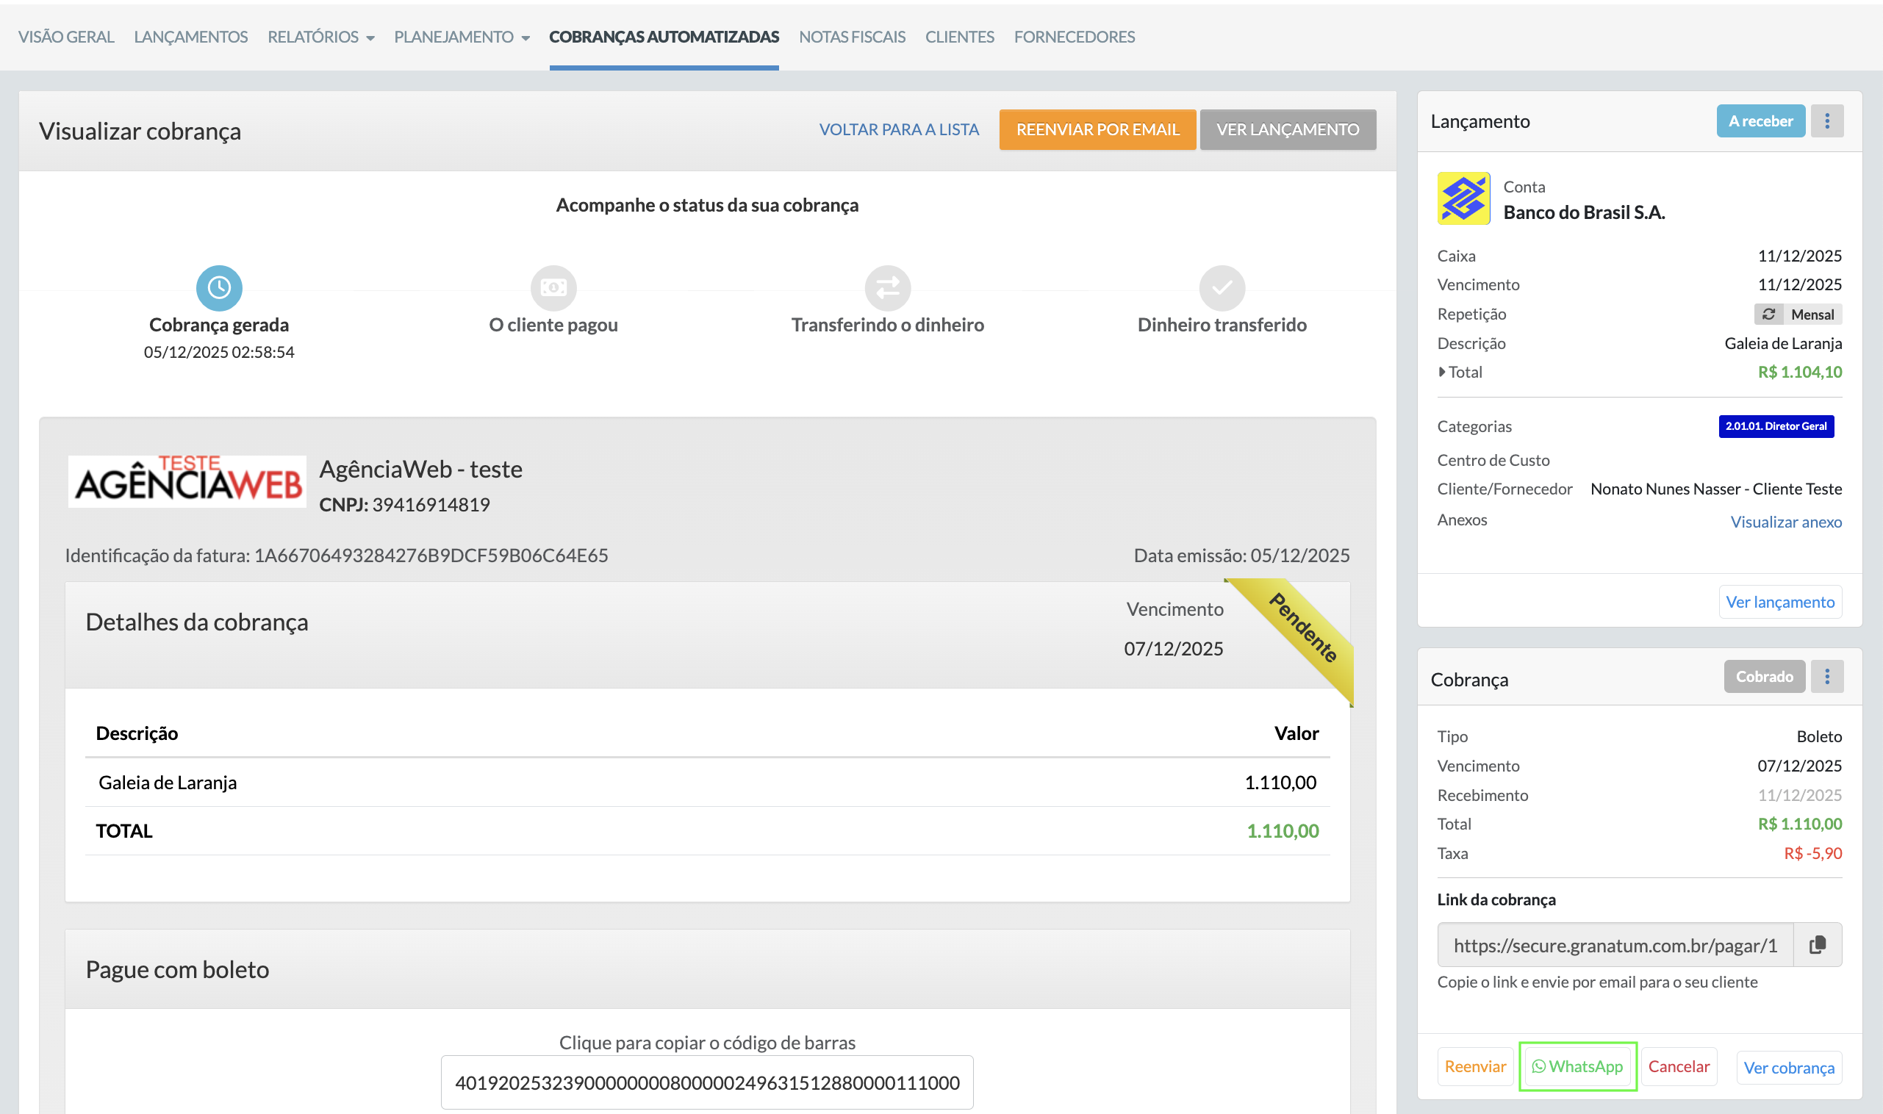Open the Cobrança panel three-dots menu
This screenshot has width=1883, height=1114.
click(x=1826, y=676)
